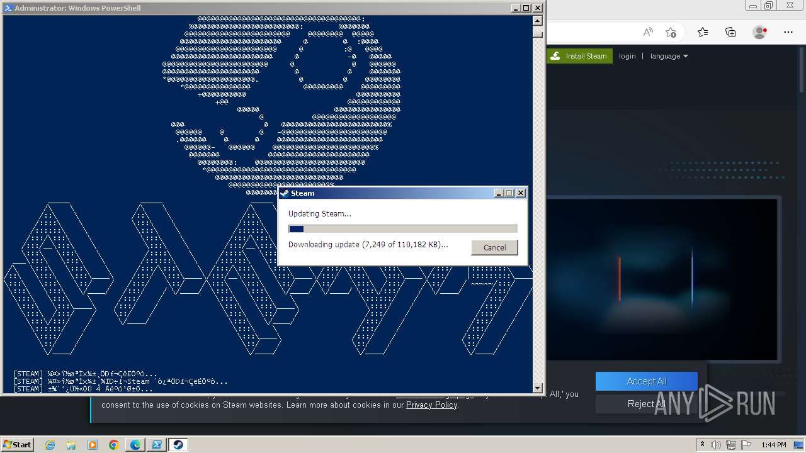Close the Steam updater dialog
The image size is (806, 453).
pyautogui.click(x=521, y=193)
